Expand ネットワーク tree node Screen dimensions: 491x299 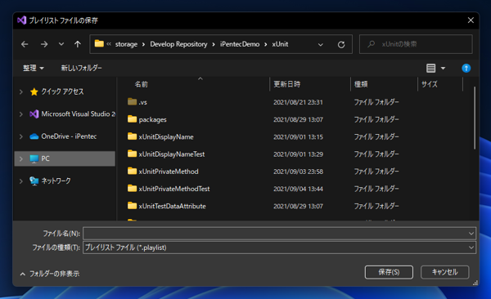click(x=21, y=181)
